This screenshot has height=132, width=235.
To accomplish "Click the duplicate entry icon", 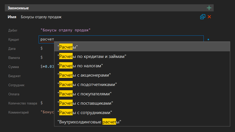I will [202, 17].
